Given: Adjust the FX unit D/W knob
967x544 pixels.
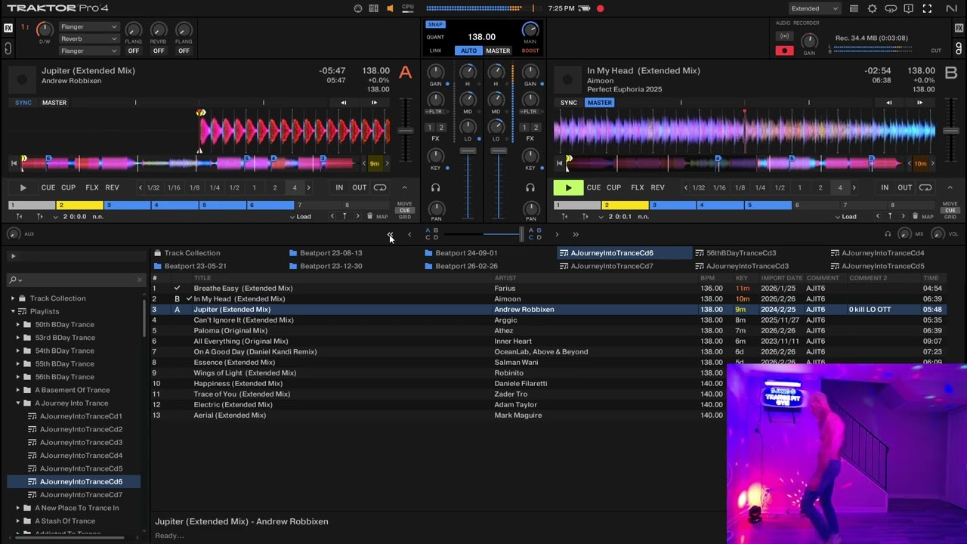Looking at the screenshot, I should point(45,29).
